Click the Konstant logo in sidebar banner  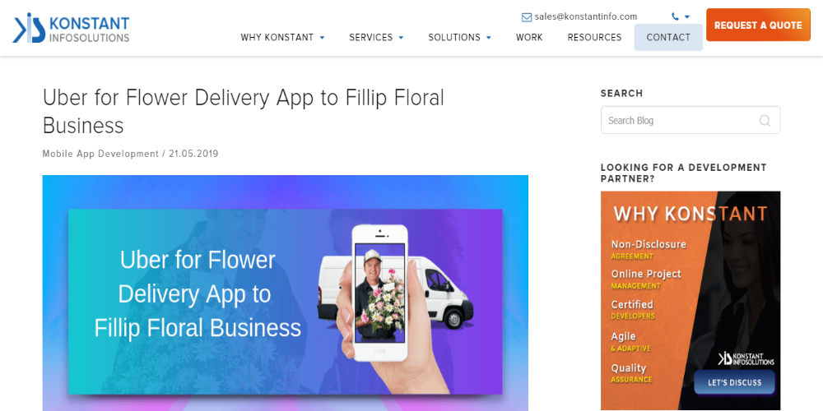[x=746, y=358]
